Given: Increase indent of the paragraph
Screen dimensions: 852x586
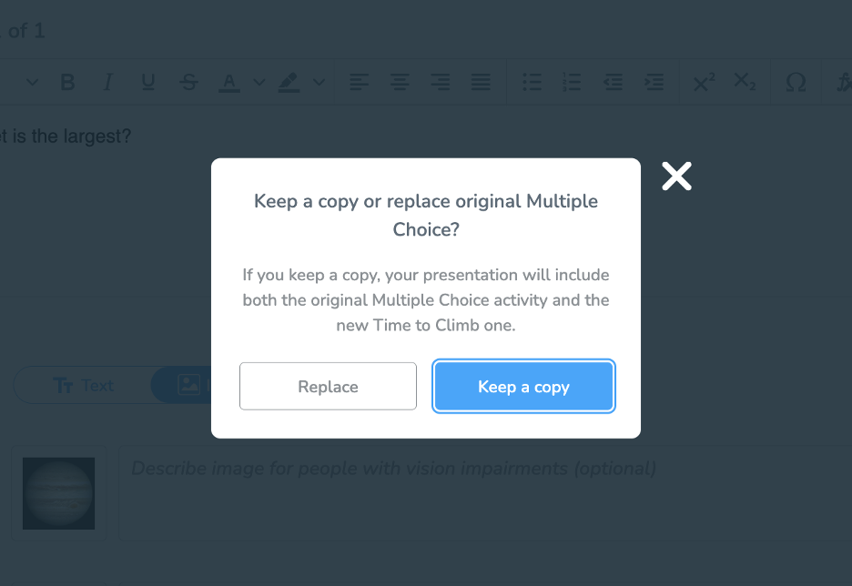Looking at the screenshot, I should point(654,83).
